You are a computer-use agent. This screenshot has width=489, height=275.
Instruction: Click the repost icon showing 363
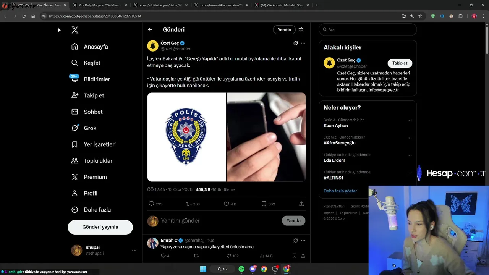(189, 204)
